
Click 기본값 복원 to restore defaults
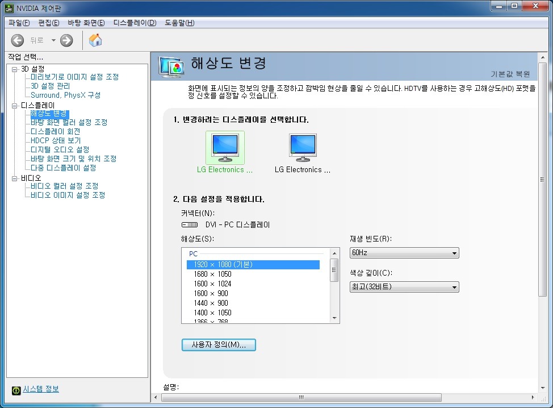(510, 74)
